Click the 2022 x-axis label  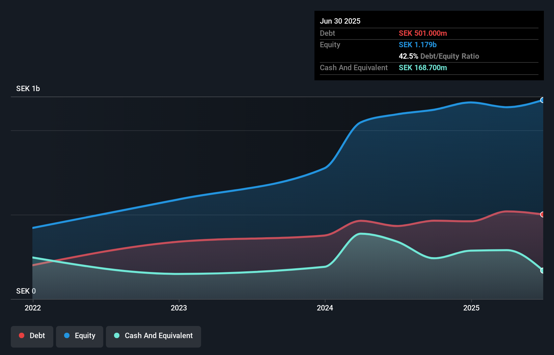pos(33,308)
